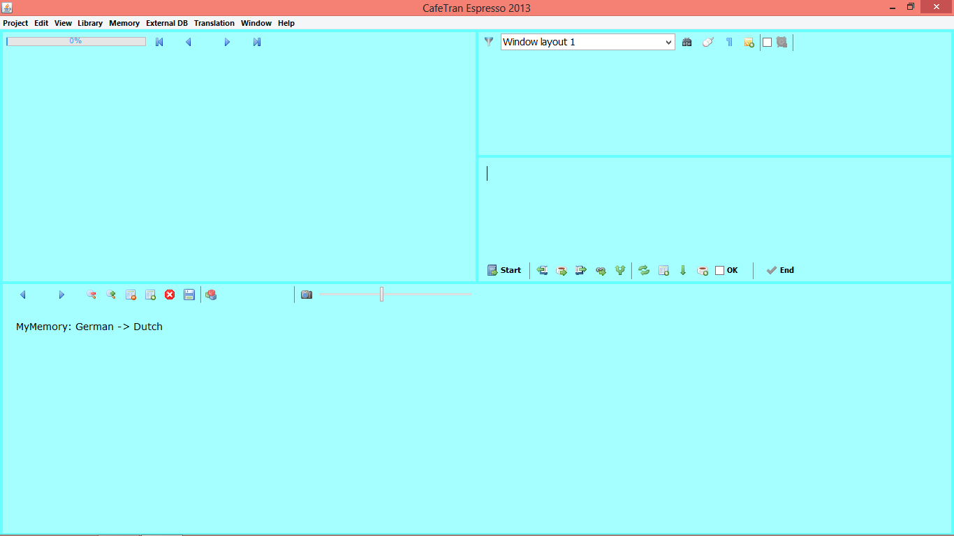954x536 pixels.
Task: Click the red delete X icon
Action: point(170,295)
